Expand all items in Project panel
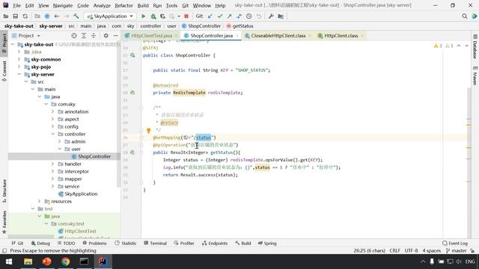Screen dimensions: 479x269 (x=84, y=36)
